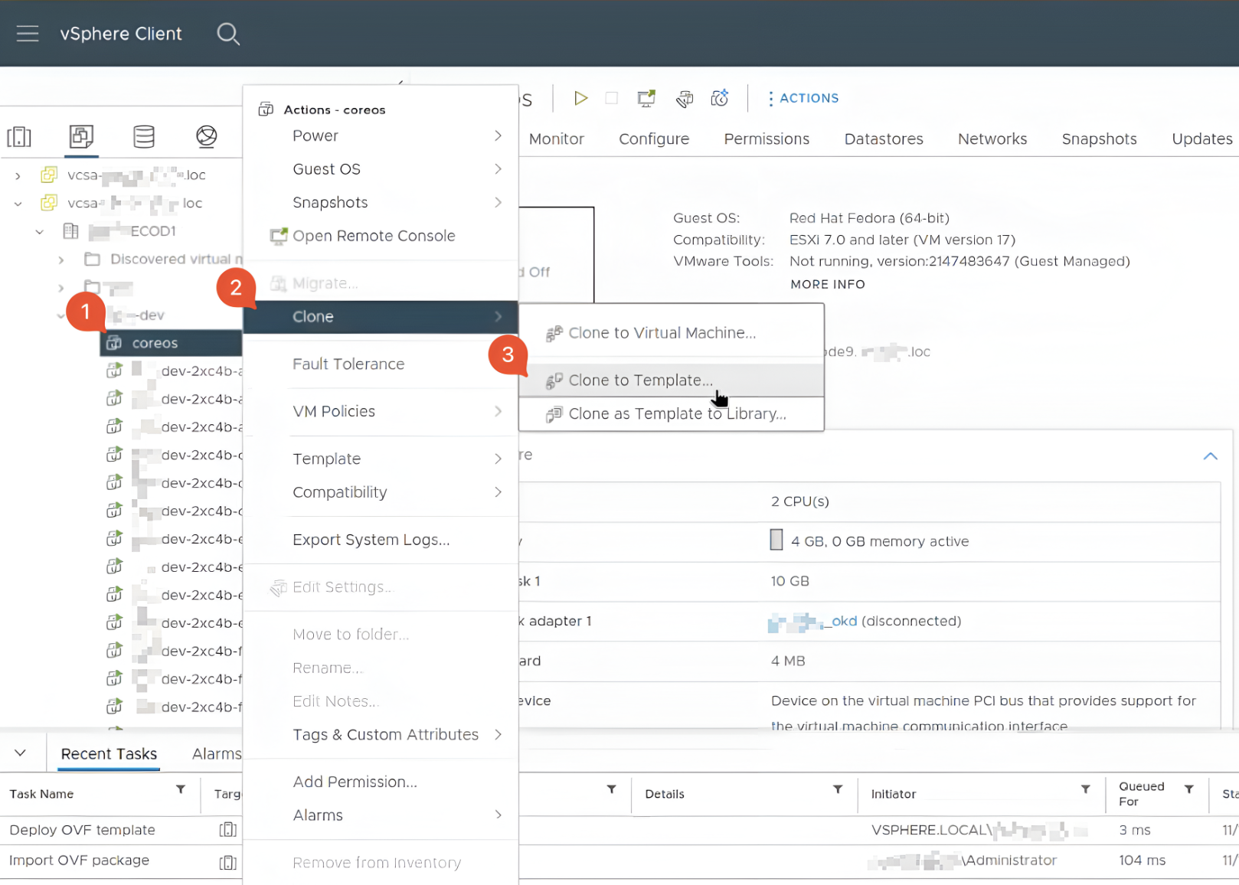The image size is (1239, 885).
Task: Expand the first vcsa vCenter node
Action: (x=18, y=176)
